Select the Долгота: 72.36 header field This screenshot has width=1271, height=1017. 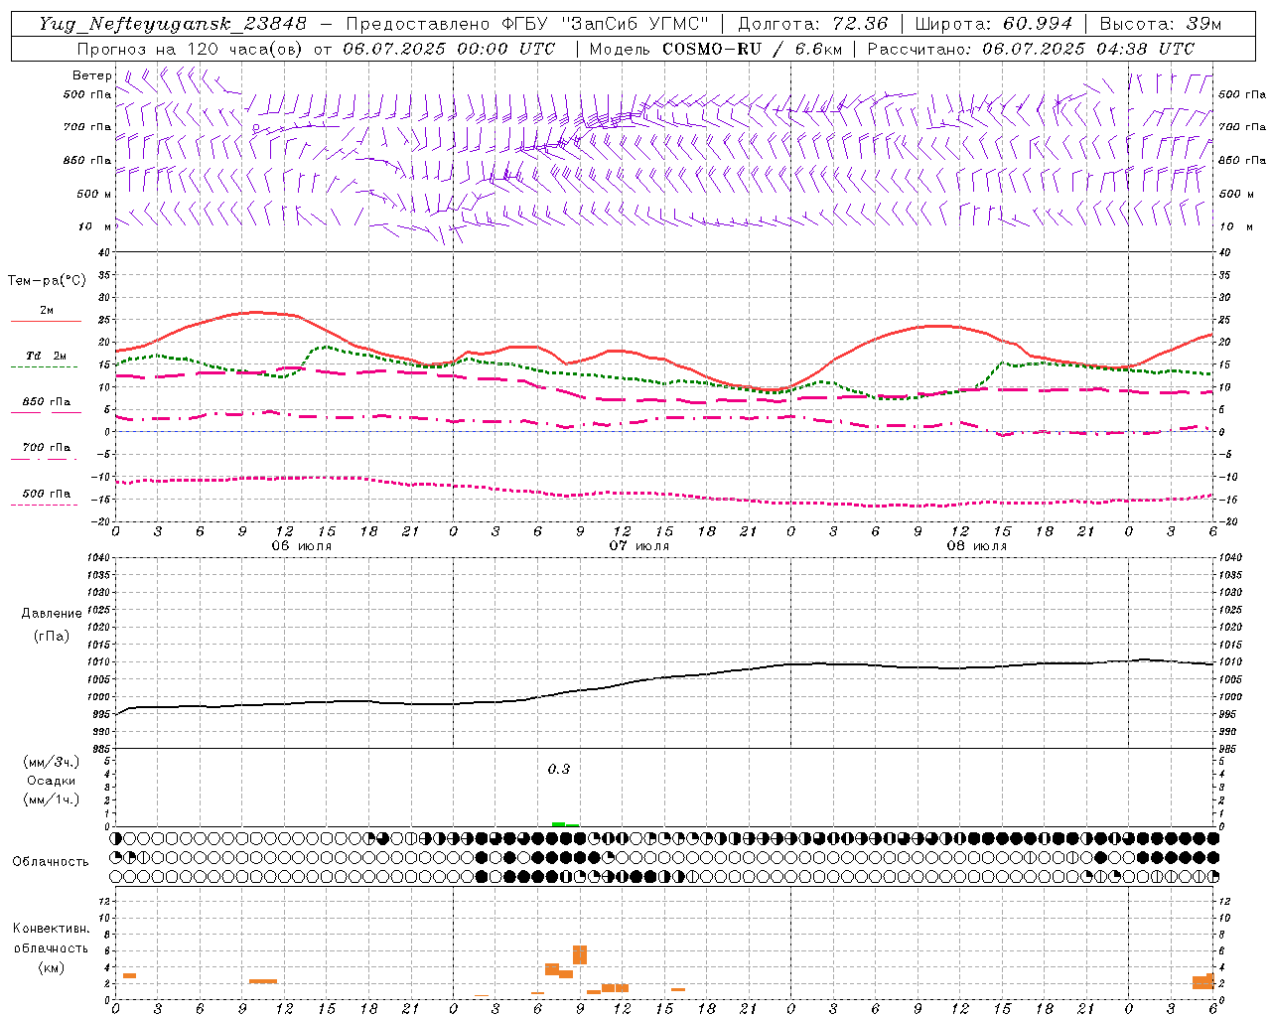[812, 24]
